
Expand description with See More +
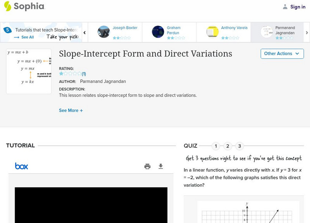(x=71, y=110)
